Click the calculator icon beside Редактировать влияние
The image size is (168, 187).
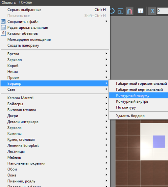pyautogui.click(x=3, y=27)
